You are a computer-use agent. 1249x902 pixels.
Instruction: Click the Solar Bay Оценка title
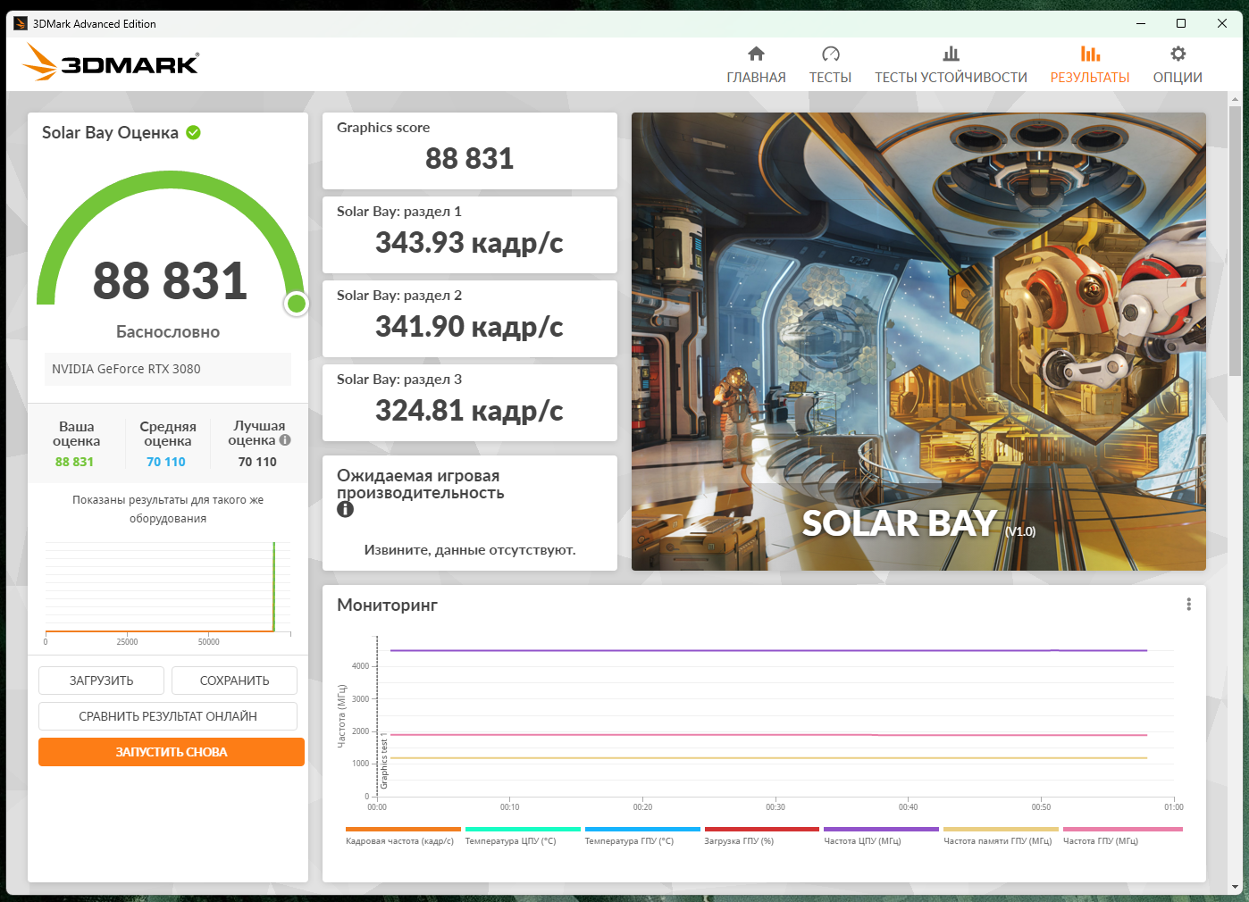tap(110, 132)
